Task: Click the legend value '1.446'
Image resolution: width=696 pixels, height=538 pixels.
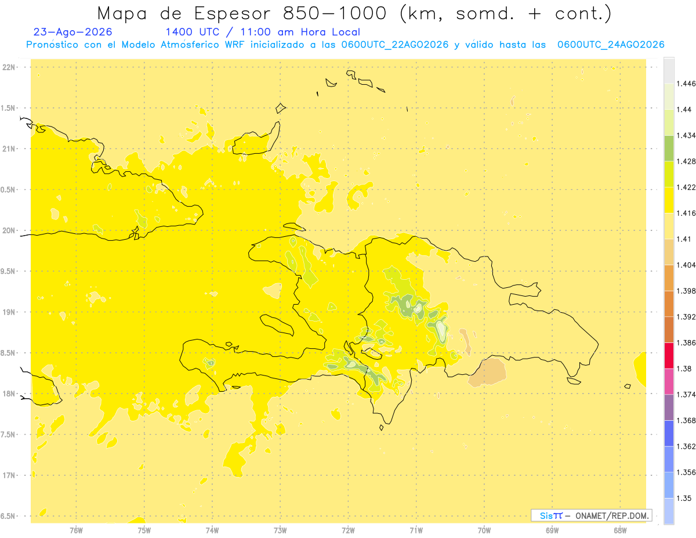Action: point(686,84)
